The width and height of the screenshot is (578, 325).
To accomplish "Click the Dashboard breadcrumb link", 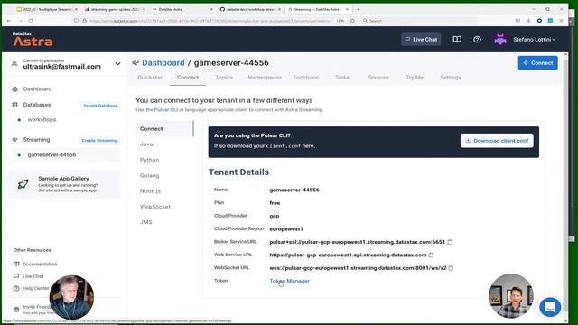I will (163, 62).
